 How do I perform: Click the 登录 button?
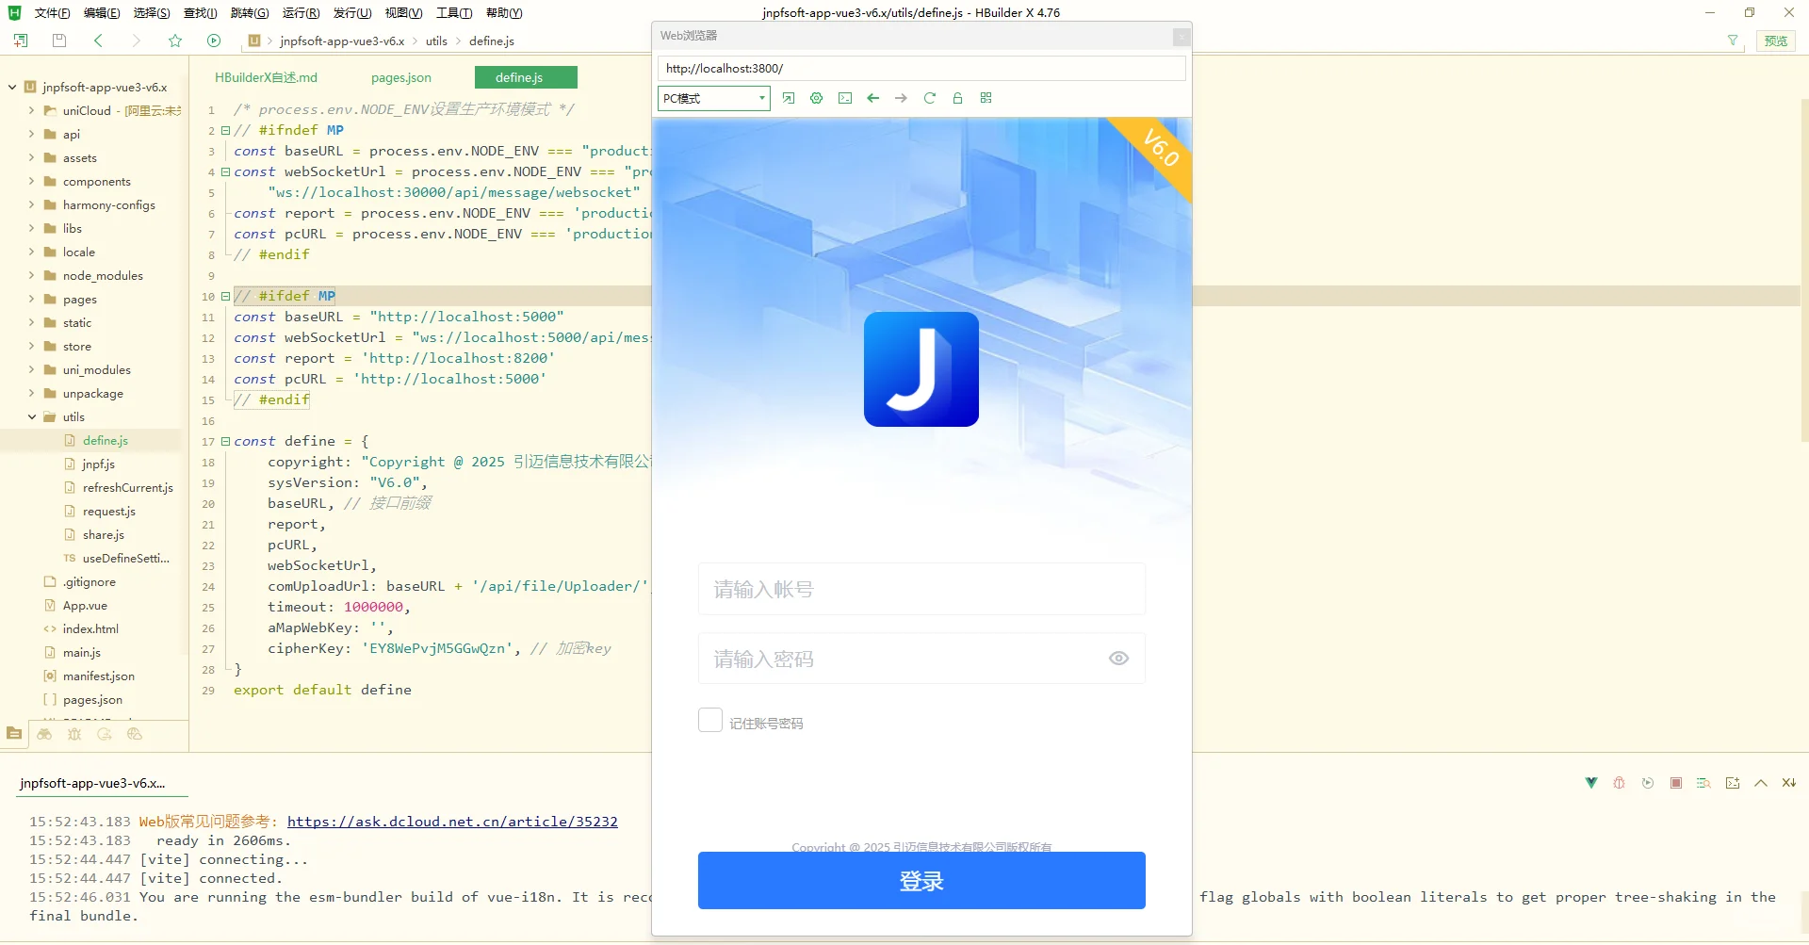coord(921,880)
